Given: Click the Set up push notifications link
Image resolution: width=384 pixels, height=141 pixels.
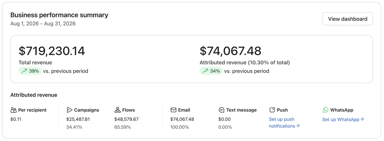Looking at the screenshot, I should tap(284, 123).
